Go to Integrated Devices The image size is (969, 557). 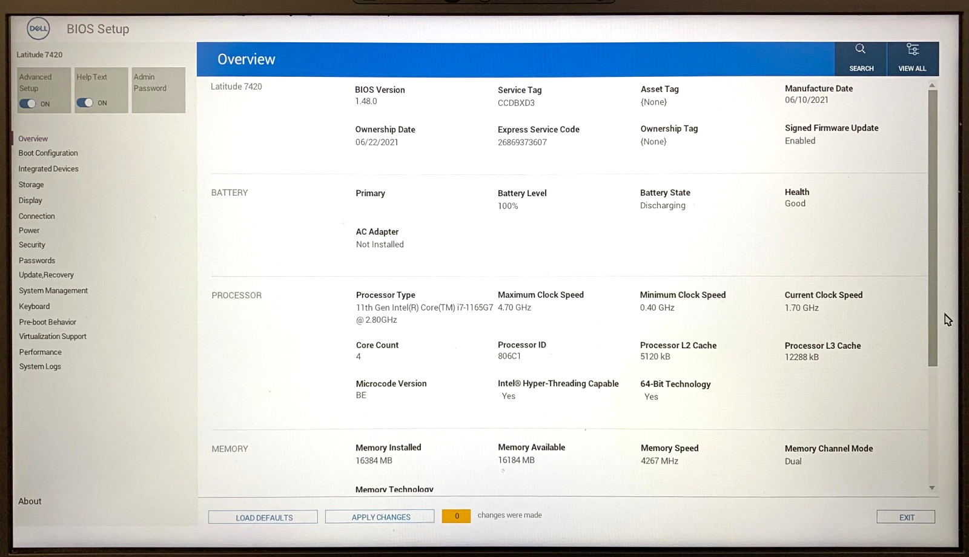[48, 169]
